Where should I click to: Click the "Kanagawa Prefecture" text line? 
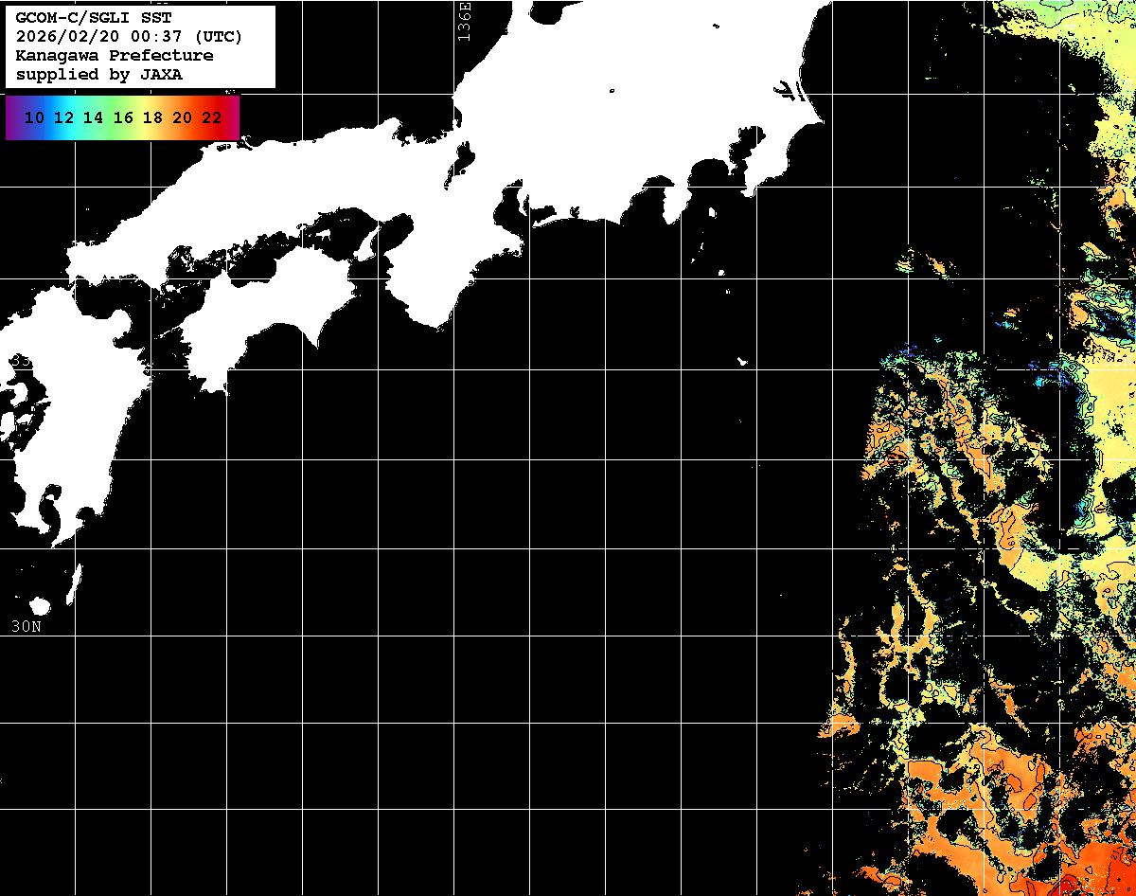[x=115, y=56]
